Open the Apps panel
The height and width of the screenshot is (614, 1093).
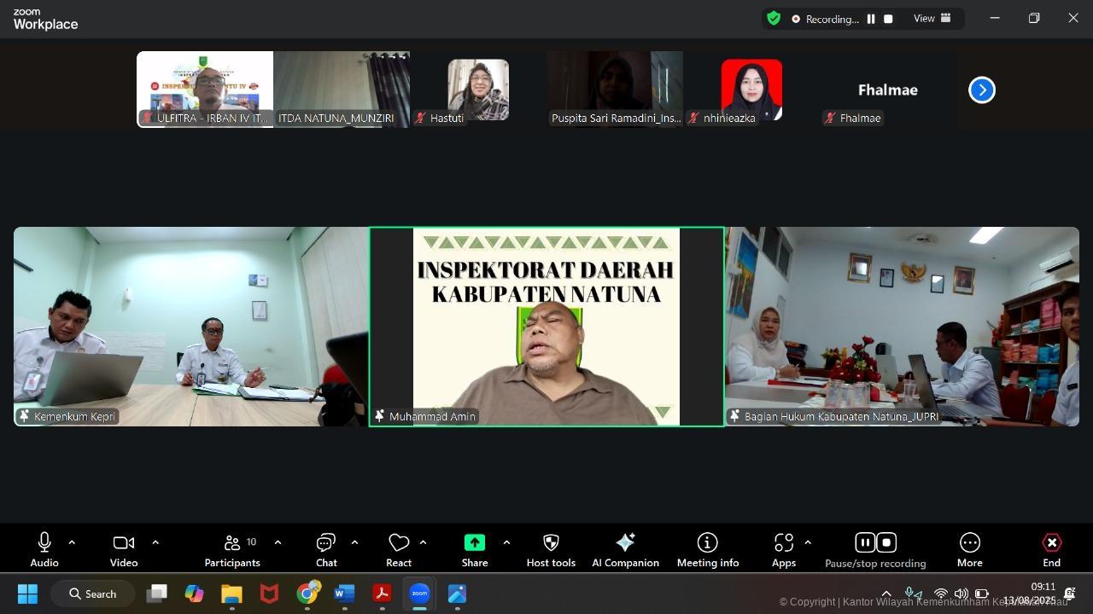point(783,543)
